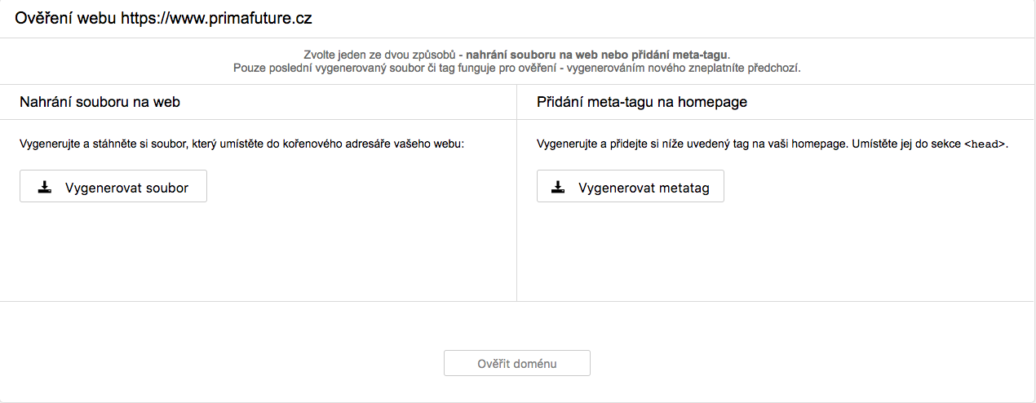Click the Nahrání souboru na web heading

click(100, 102)
